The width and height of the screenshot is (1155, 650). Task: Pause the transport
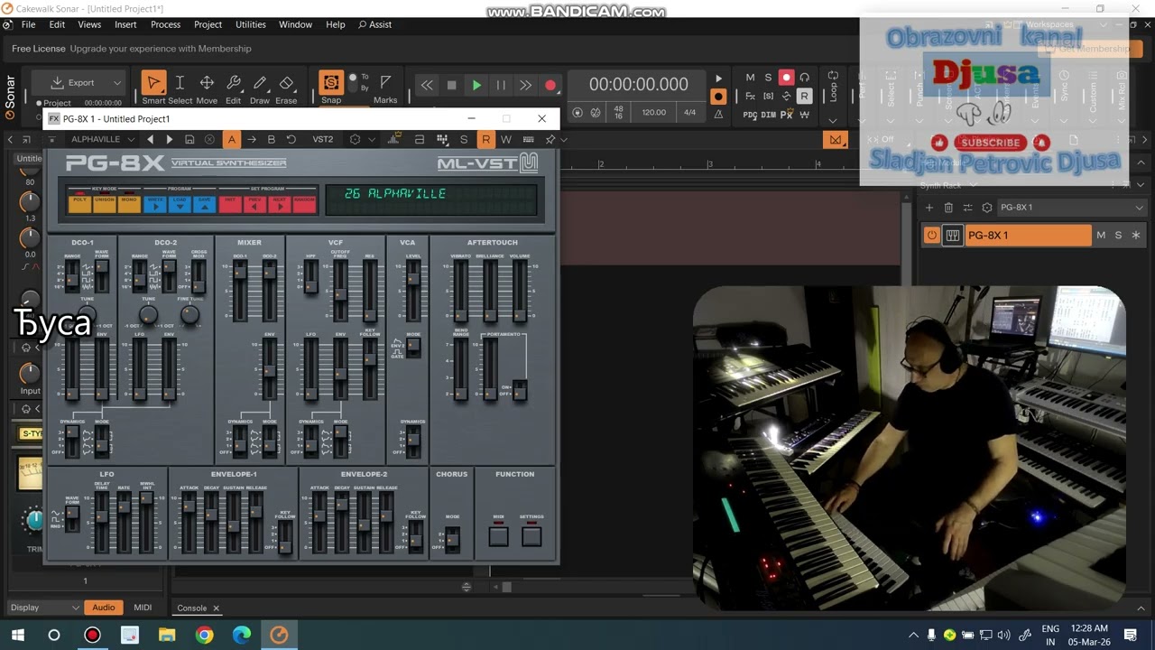[501, 86]
